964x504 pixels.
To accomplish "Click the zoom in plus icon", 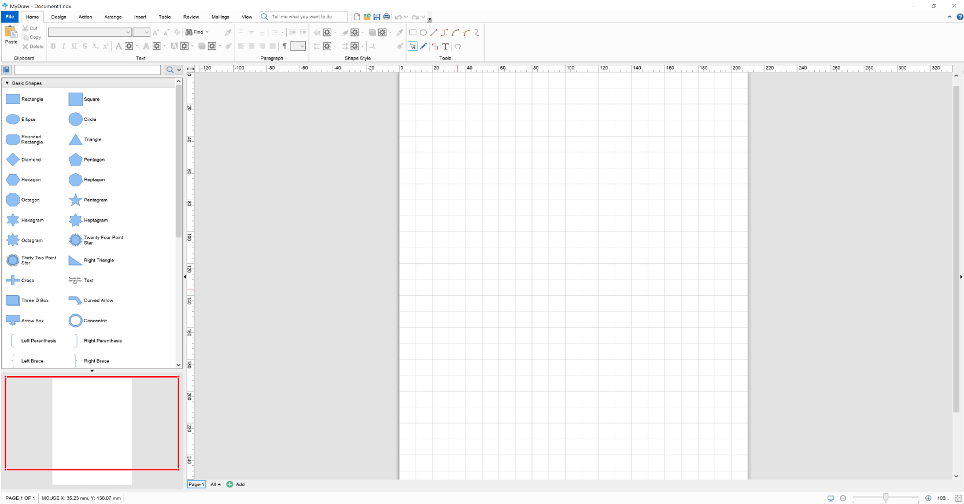I will tap(928, 498).
